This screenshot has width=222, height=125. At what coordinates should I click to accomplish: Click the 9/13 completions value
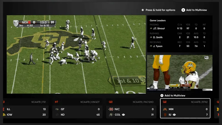tap(180, 29)
